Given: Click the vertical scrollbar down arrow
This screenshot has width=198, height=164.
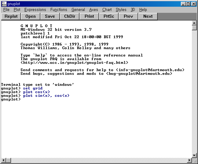Looking at the screenshot, I should [x=194, y=155].
